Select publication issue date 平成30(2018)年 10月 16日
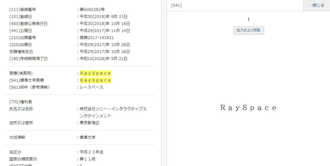 click(x=105, y=24)
